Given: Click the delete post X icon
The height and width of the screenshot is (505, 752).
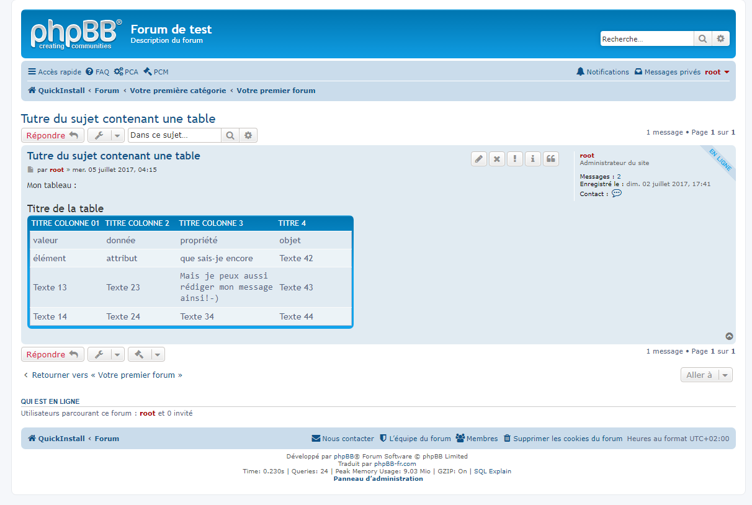Looking at the screenshot, I should pyautogui.click(x=496, y=159).
